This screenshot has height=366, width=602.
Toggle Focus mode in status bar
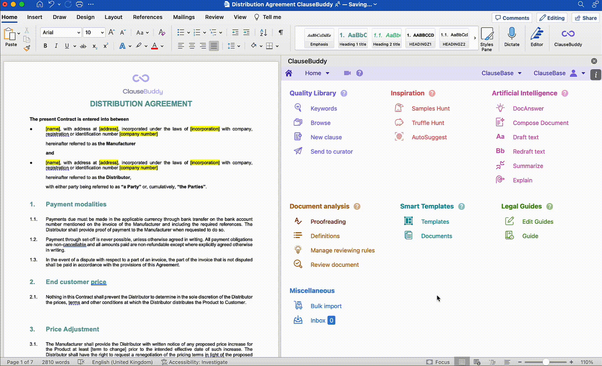coord(438,362)
